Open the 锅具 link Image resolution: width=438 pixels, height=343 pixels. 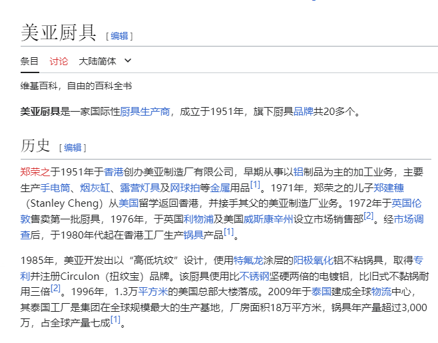(193, 235)
